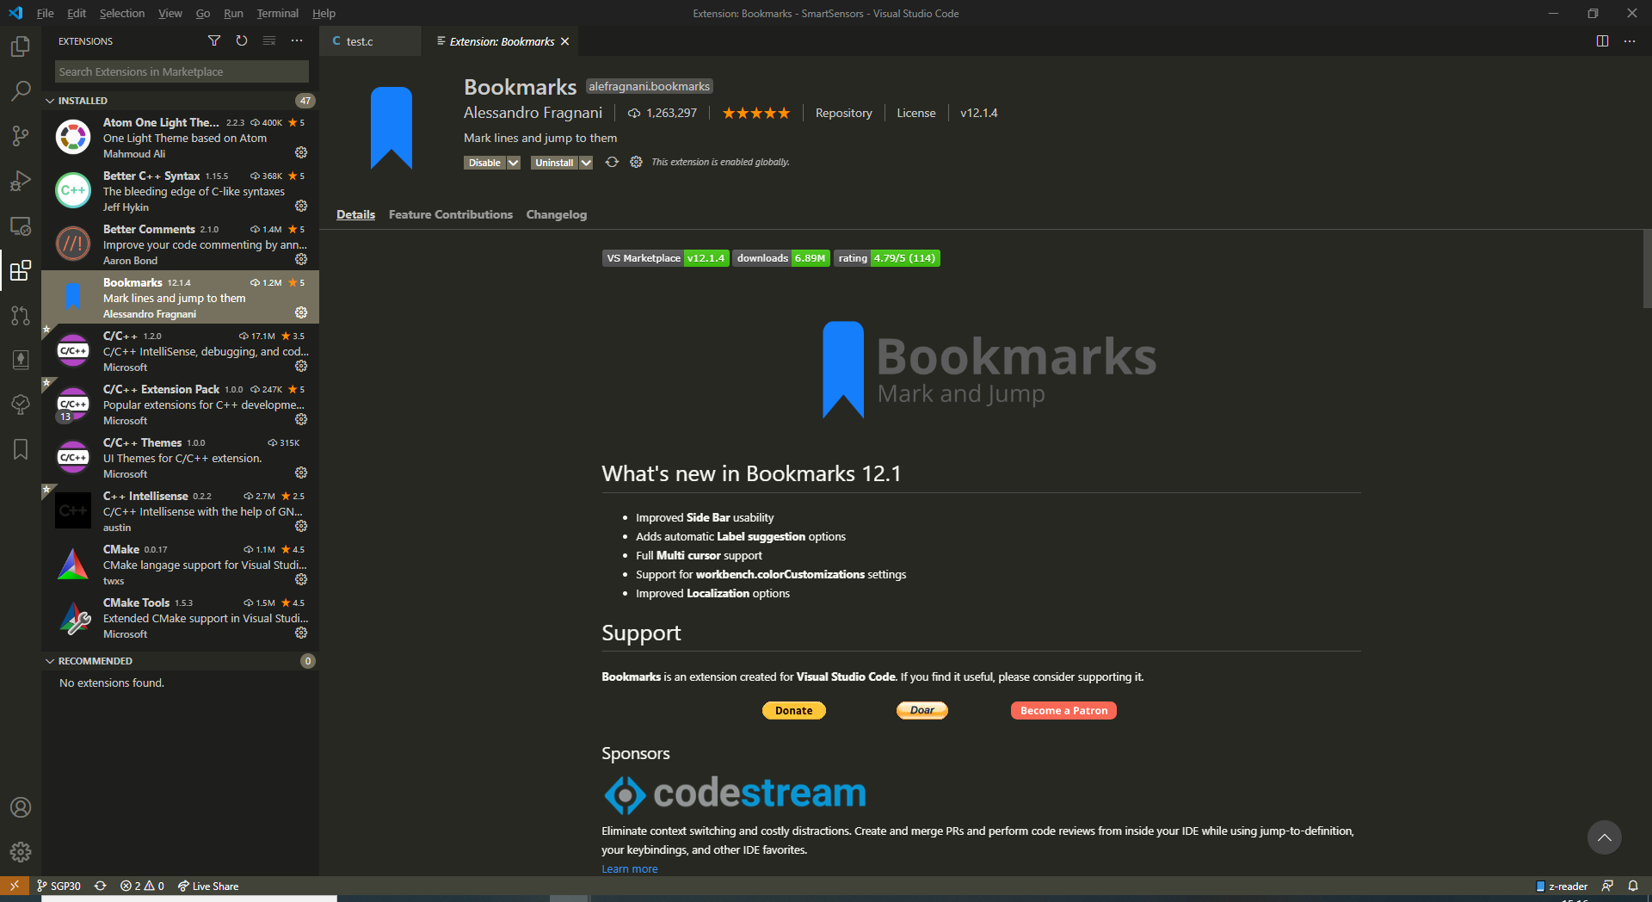Open the File menu

click(46, 13)
